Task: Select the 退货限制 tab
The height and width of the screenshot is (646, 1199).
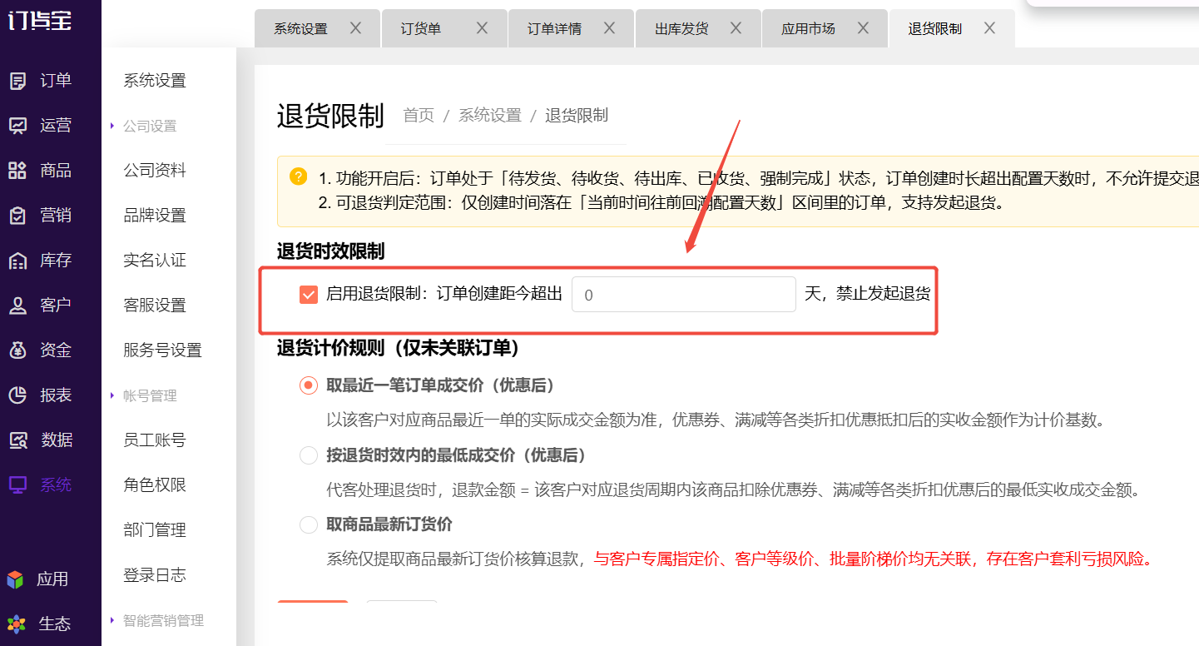Action: (935, 29)
